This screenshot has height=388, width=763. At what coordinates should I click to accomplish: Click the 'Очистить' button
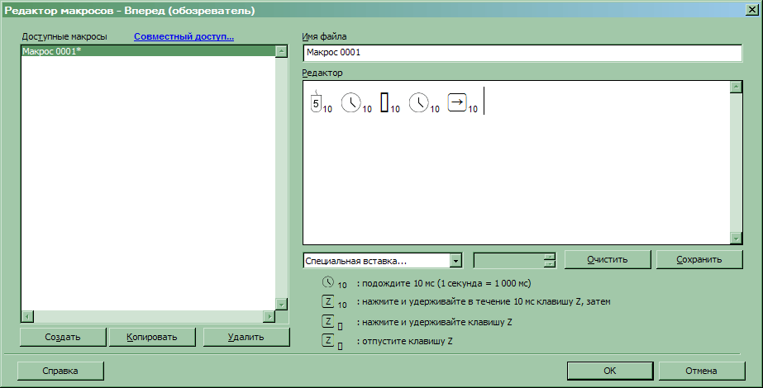608,260
